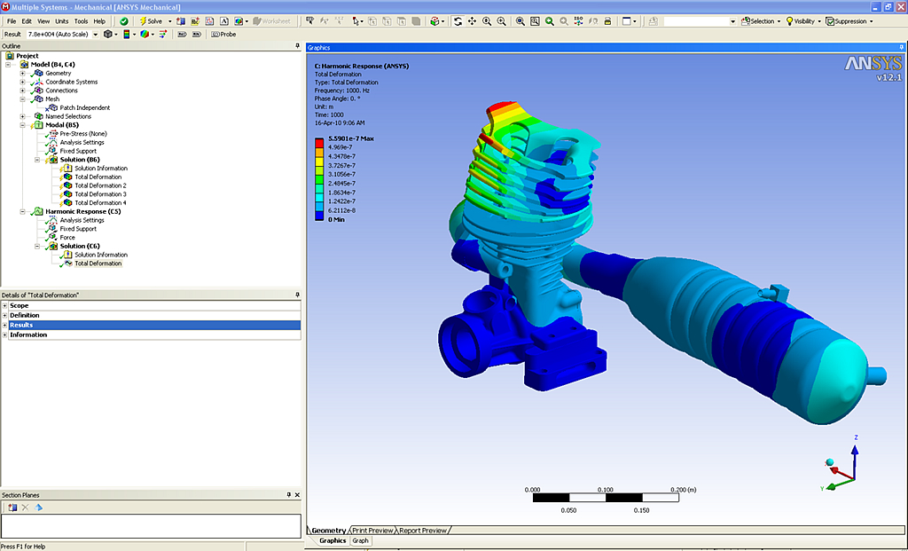Screen dimensions: 908x551
Task: Close the Section Planes panel
Action: (298, 495)
